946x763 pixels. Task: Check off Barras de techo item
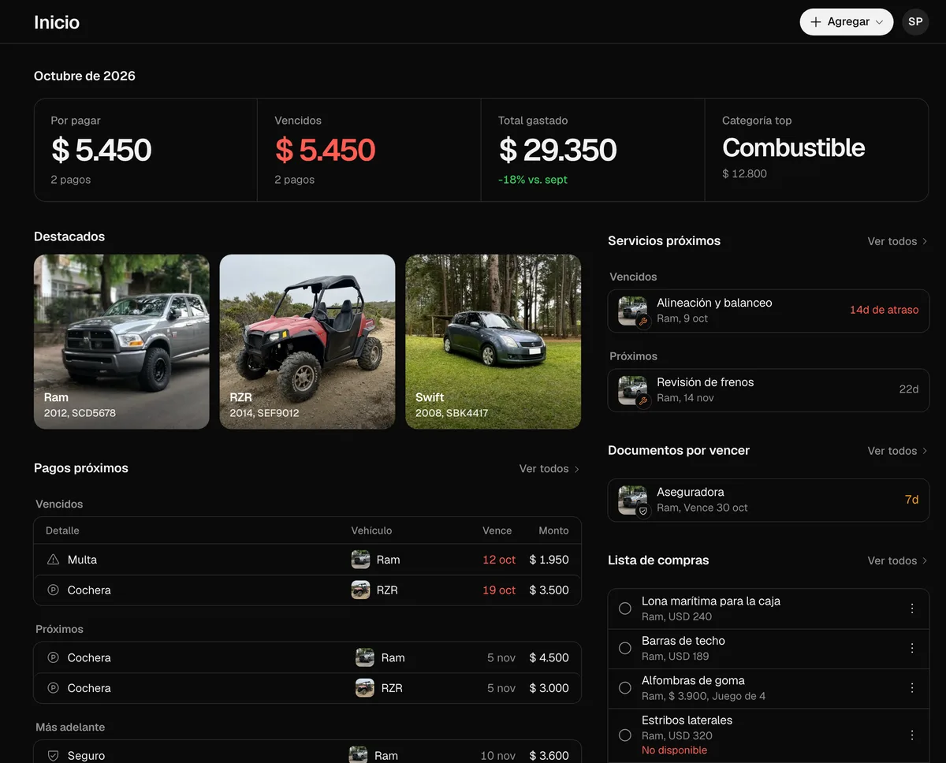pos(625,648)
